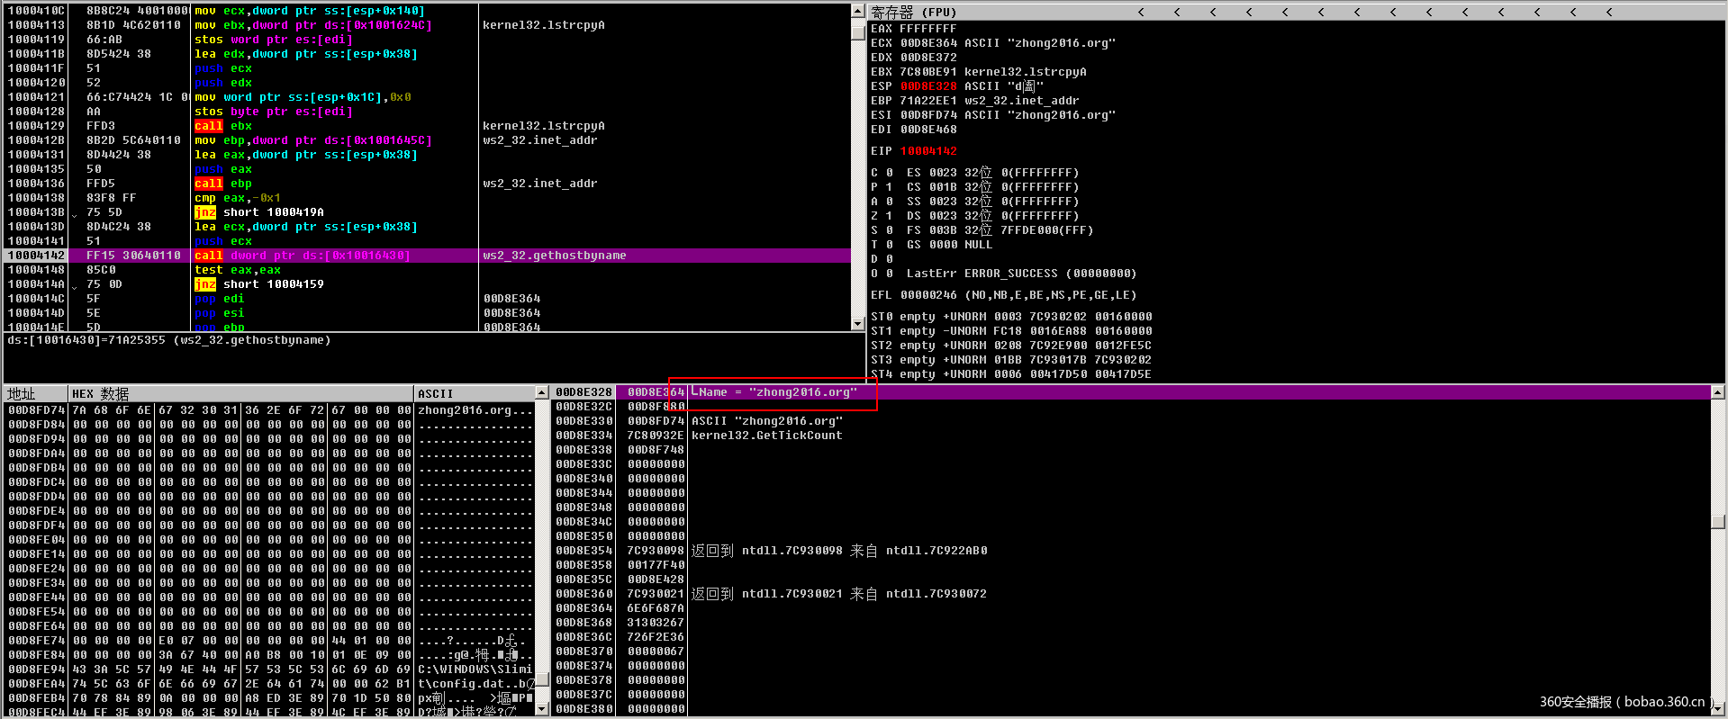Click the hex dump scroll-up arrow
This screenshot has height=719, width=1728.
click(541, 393)
